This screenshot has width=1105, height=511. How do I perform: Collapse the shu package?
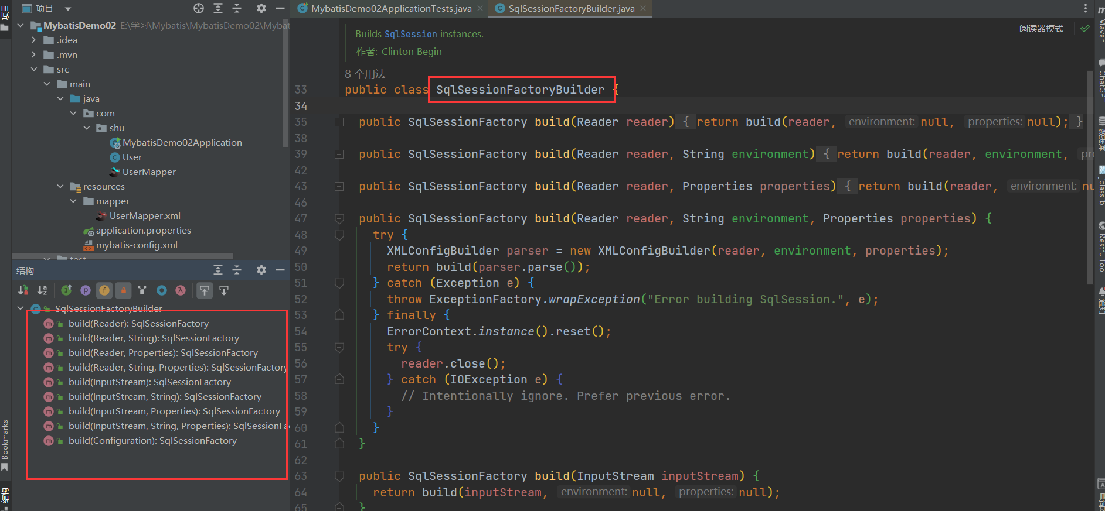click(x=87, y=128)
